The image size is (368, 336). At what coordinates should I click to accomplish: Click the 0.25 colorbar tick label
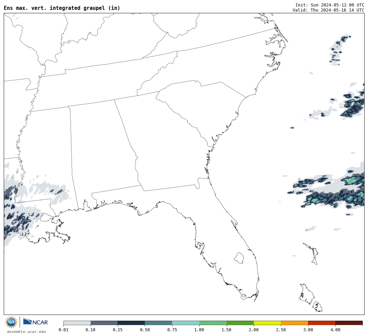tap(118, 330)
